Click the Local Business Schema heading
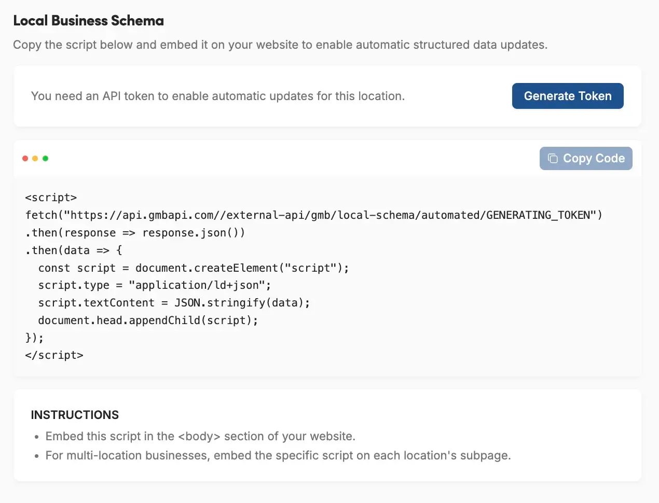 [x=88, y=21]
